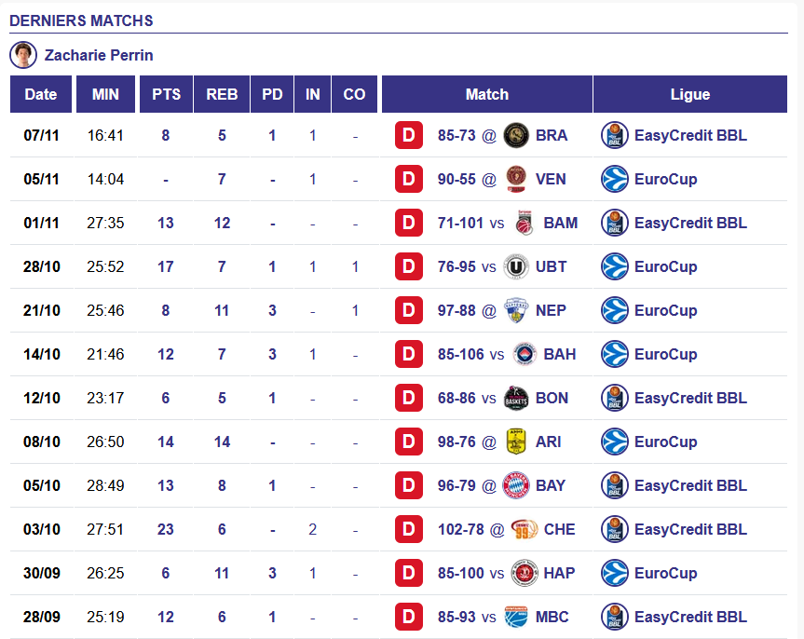This screenshot has width=804, height=639.
Task: Click the VEN team logo
Action: (516, 179)
